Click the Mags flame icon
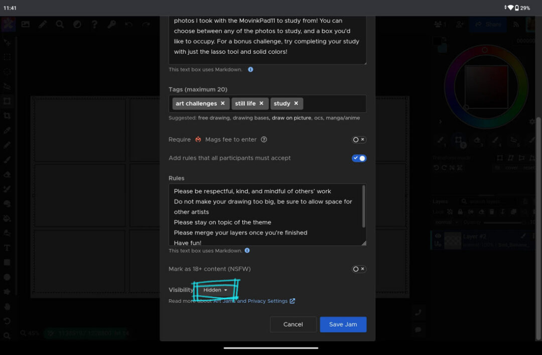Image resolution: width=542 pixels, height=355 pixels. (198, 140)
